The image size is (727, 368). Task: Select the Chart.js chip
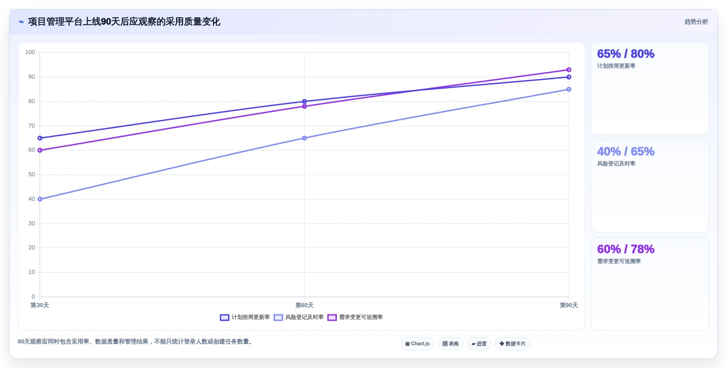[x=417, y=344]
